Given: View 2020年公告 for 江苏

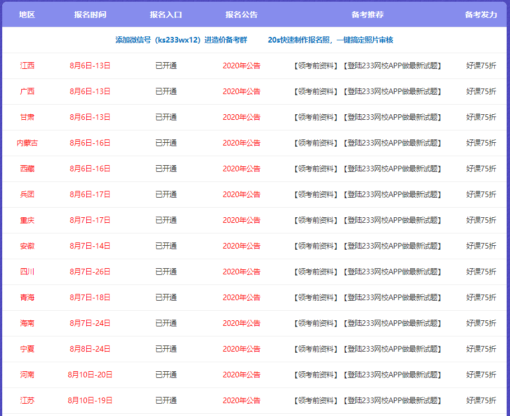Looking at the screenshot, I should [x=242, y=400].
